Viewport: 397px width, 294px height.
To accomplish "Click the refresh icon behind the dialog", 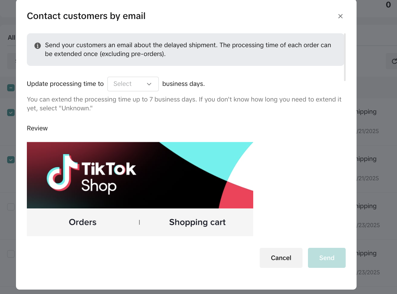I will 394,61.
